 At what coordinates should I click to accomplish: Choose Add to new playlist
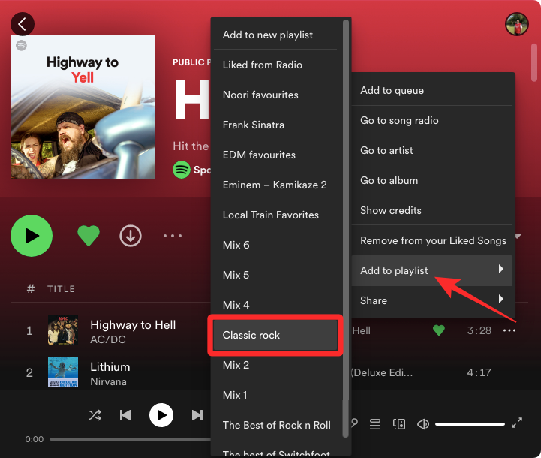(x=275, y=35)
